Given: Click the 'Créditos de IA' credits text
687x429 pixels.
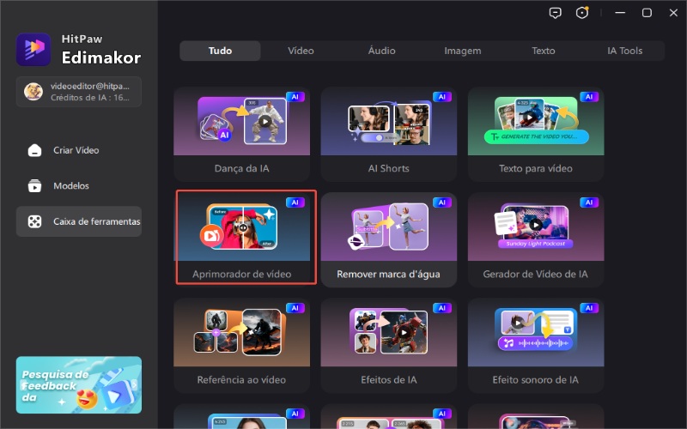Looking at the screenshot, I should point(90,98).
